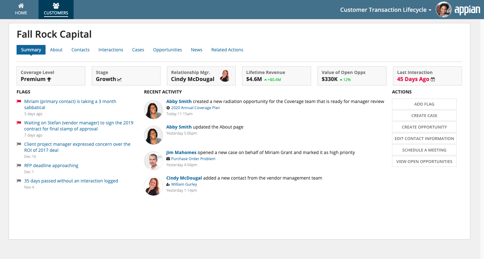Screen dimensions: 484x259
Task: Click the plus icon beside 2020 Annual Coverage Plan
Action: point(168,108)
